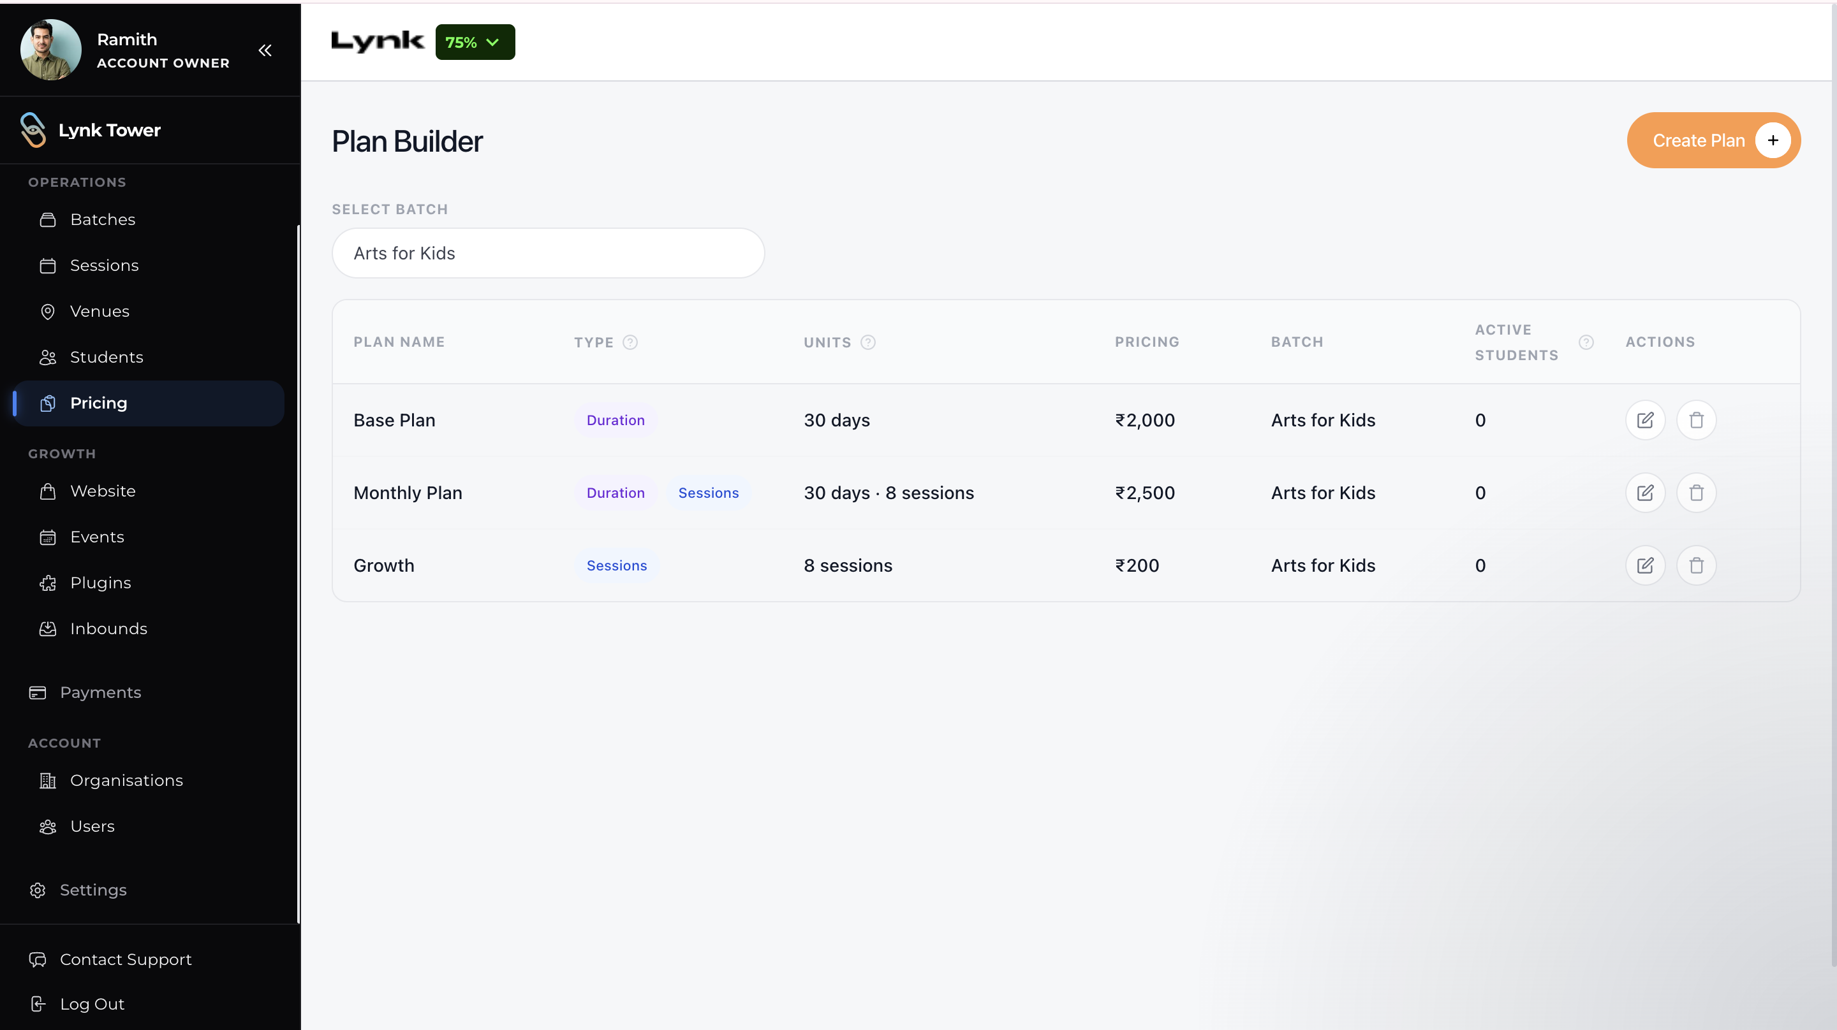Open the 75% progress dropdown
This screenshot has height=1030, width=1837.
click(x=475, y=42)
